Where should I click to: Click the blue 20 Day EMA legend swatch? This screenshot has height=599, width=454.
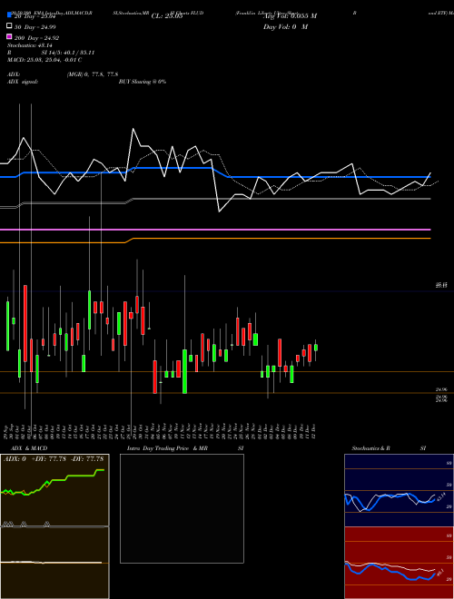point(9,15)
